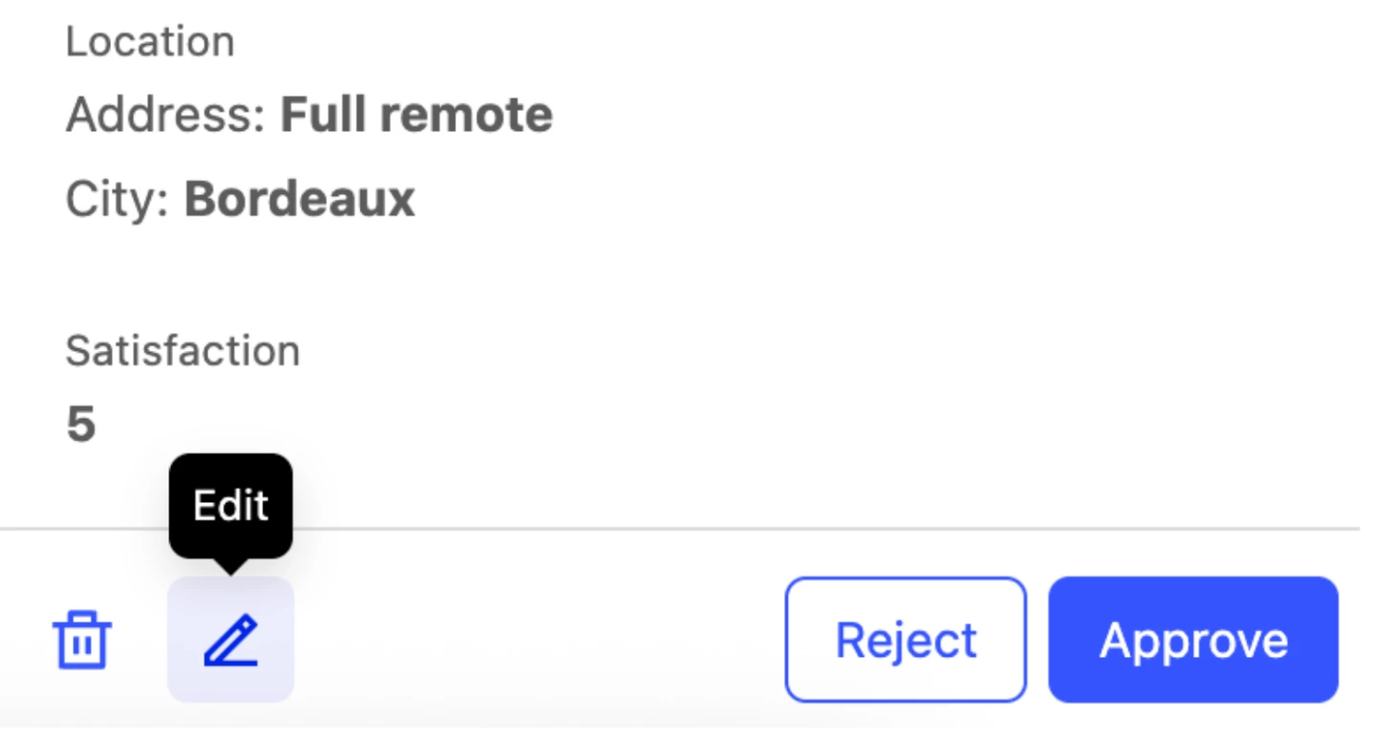Click empty footer space between pencil and Reject
1379x740 pixels.
coord(536,640)
